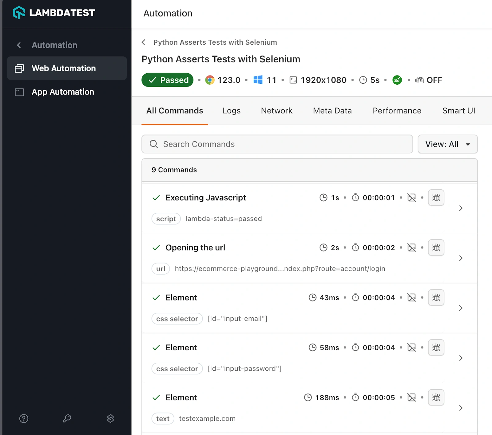Click the bug icon for the input-password Element
The height and width of the screenshot is (435, 492).
(436, 348)
